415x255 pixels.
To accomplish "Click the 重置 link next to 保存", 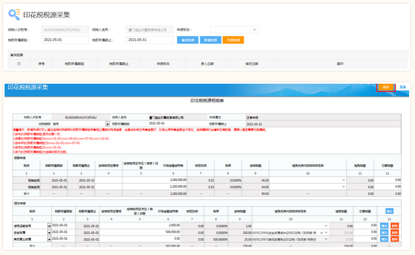I will 403,87.
